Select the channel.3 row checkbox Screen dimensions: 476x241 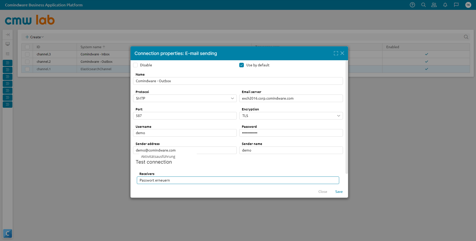pos(27,54)
